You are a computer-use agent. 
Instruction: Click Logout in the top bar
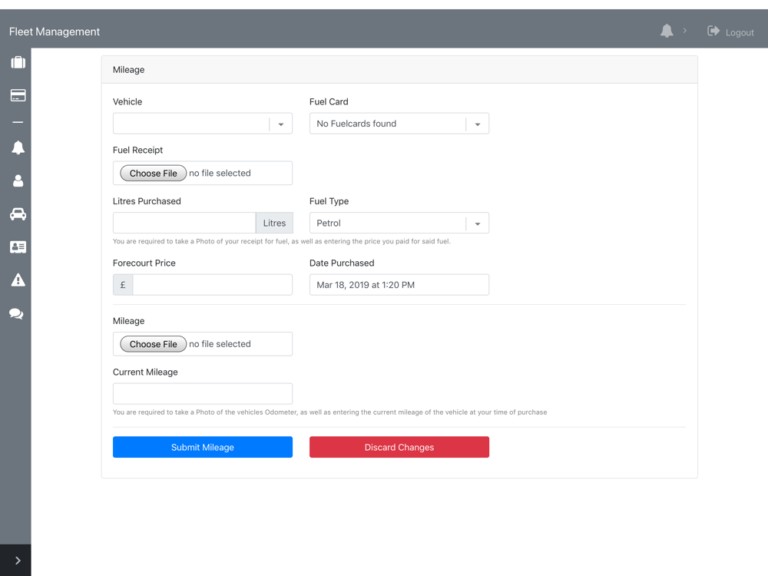coord(731,32)
